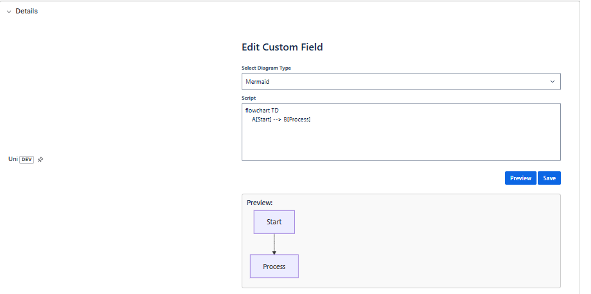
Task: Click the DEV badge
Action: pyautogui.click(x=27, y=160)
